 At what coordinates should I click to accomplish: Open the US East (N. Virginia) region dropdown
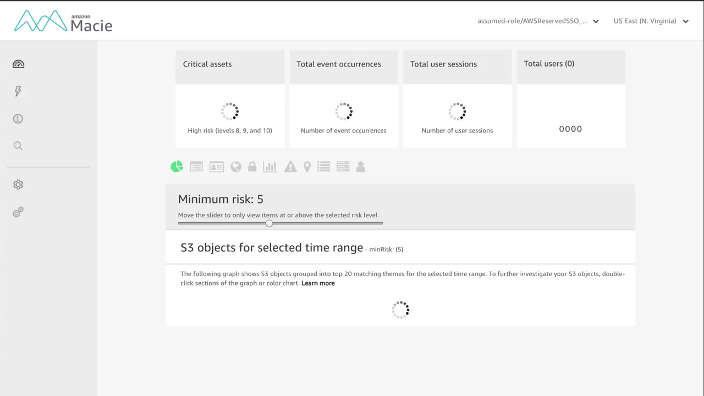651,21
